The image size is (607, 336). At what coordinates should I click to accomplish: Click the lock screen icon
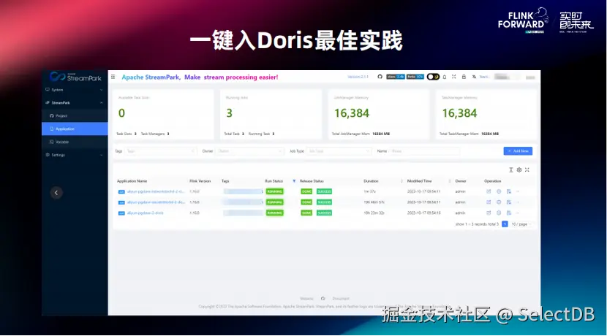[x=464, y=77]
